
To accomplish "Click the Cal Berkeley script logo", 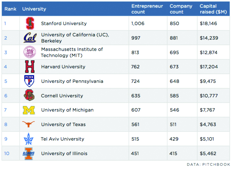I will [x=30, y=38].
